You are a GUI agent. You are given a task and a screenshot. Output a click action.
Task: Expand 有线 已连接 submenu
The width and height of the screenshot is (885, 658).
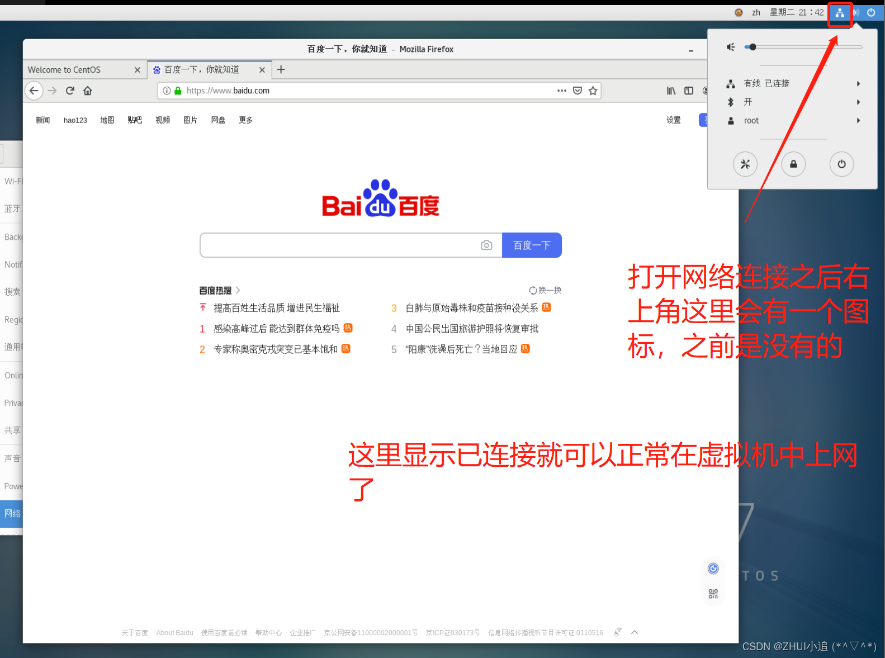793,83
